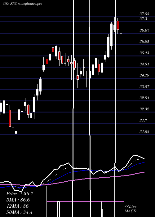
Task: Select the 37.3 price level label
Action: (143, 19)
